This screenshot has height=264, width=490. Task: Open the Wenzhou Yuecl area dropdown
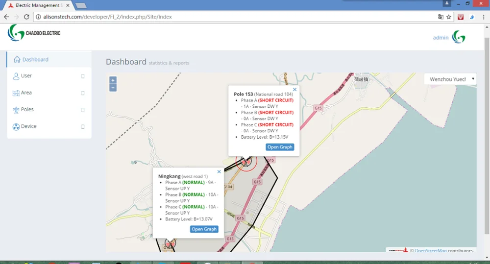click(450, 79)
